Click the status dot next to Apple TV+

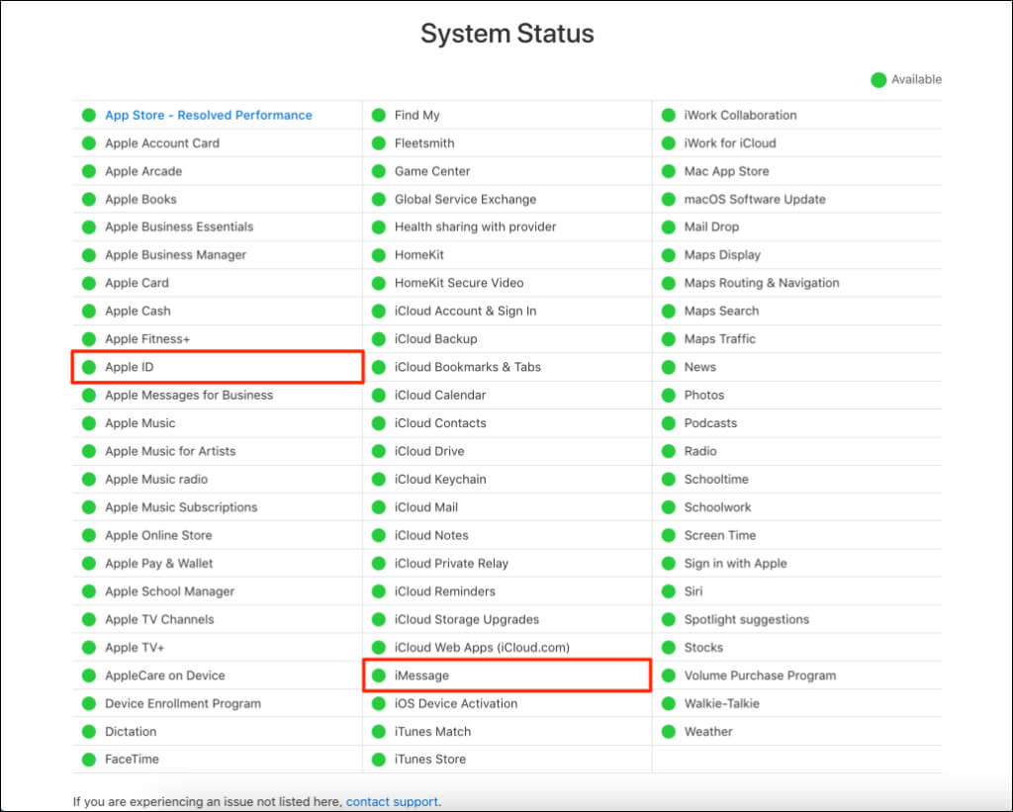tap(89, 647)
